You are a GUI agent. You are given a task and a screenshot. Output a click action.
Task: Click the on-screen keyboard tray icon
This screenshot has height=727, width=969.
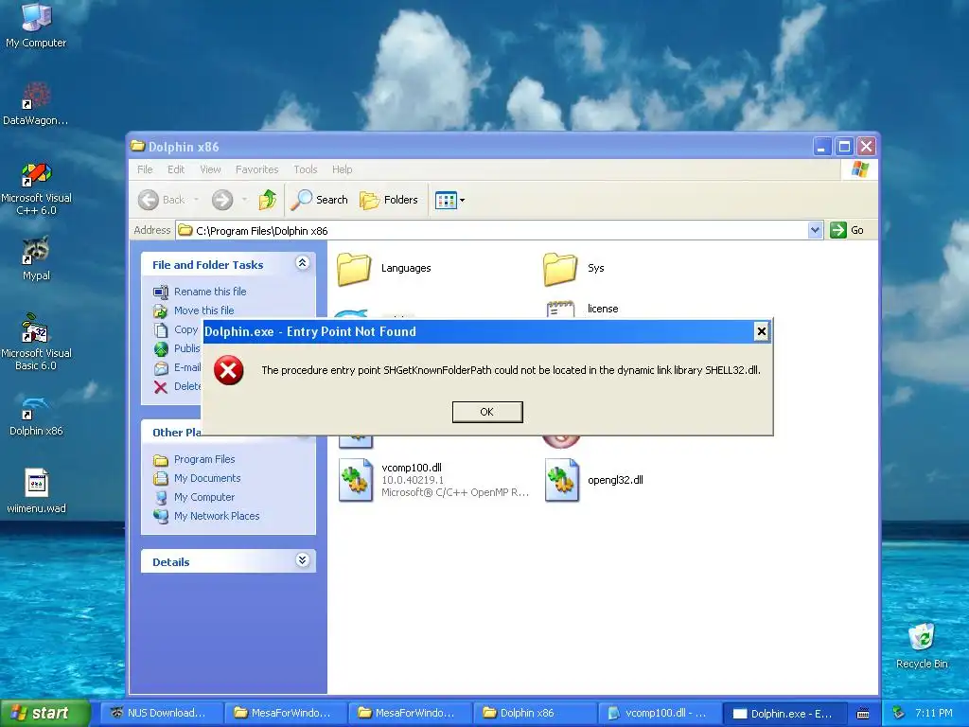tap(863, 714)
